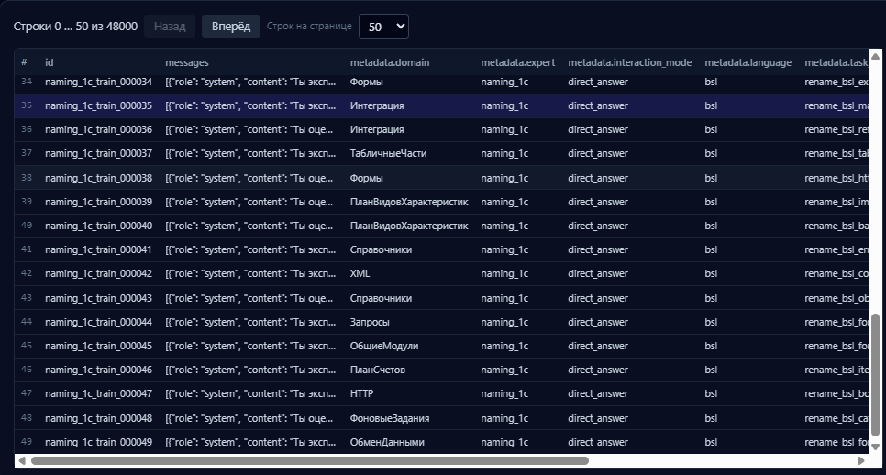Screen dimensions: 886x475
Task: Click Формы domain in row 34
Action: coord(366,82)
